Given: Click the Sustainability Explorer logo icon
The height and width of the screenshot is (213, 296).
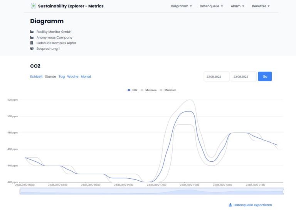Looking at the screenshot, I should (x=34, y=6).
